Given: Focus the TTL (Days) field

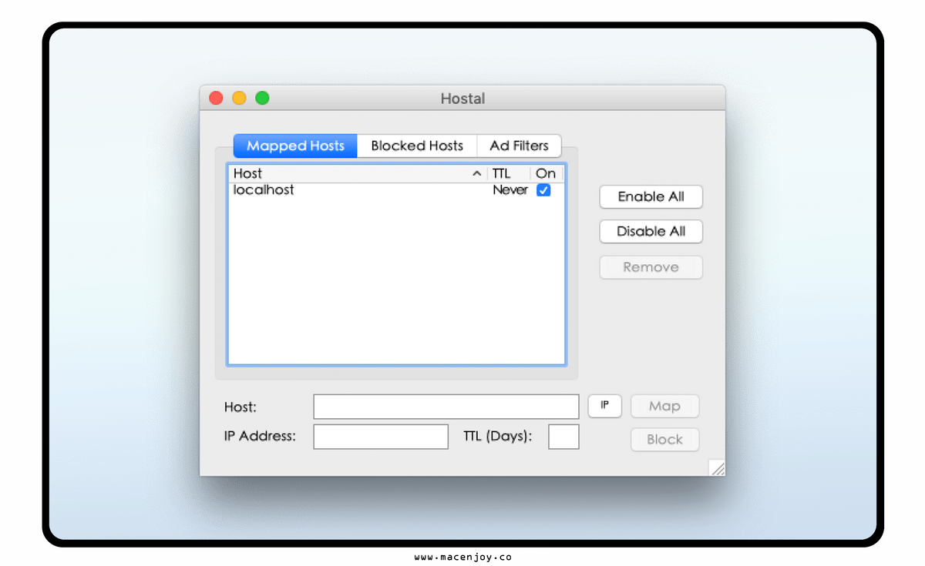Looking at the screenshot, I should click(x=563, y=437).
